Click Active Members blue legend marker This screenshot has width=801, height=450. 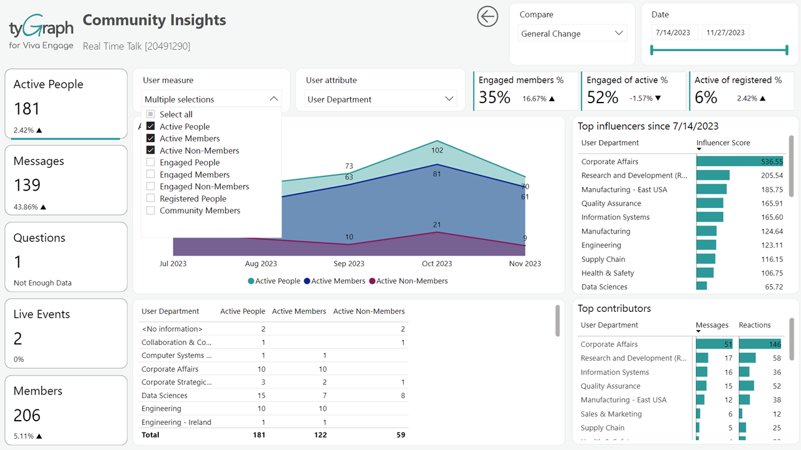307,281
